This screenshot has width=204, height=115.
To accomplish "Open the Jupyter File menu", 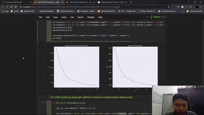I will (x=40, y=17).
